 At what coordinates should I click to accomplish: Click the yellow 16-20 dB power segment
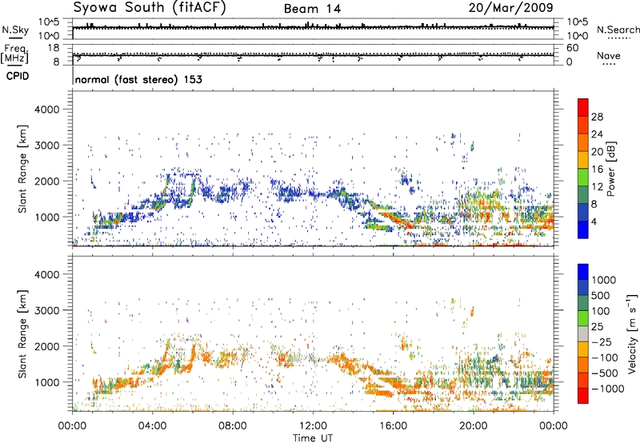[583, 160]
